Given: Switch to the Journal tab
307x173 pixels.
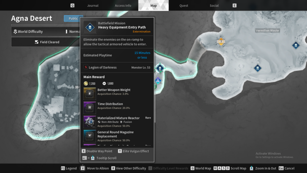Looking at the screenshot, I should (93, 5).
